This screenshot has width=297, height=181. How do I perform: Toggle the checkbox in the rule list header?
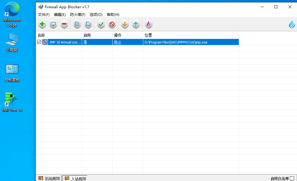point(39,35)
